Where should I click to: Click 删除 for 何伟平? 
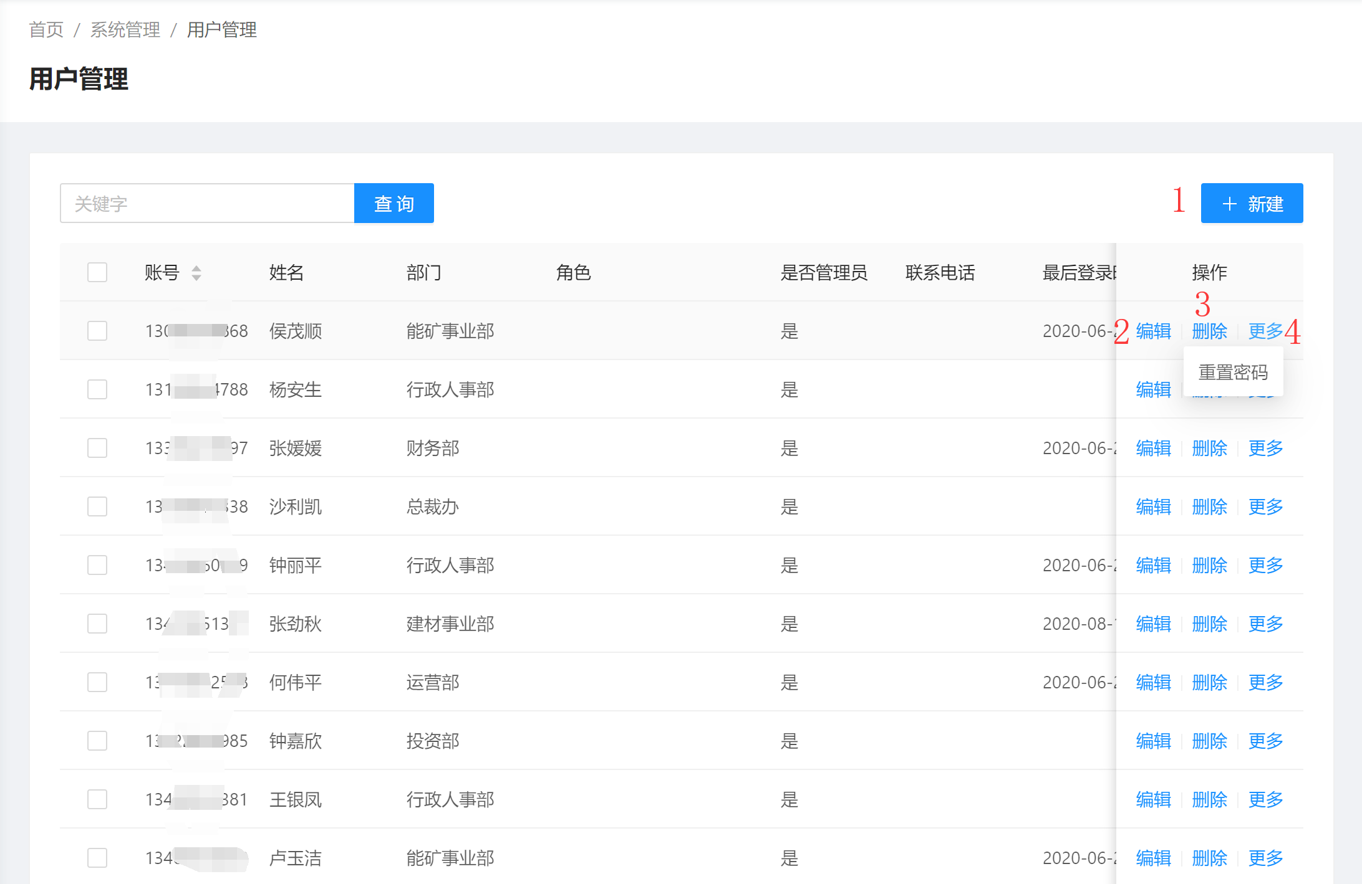(x=1209, y=682)
